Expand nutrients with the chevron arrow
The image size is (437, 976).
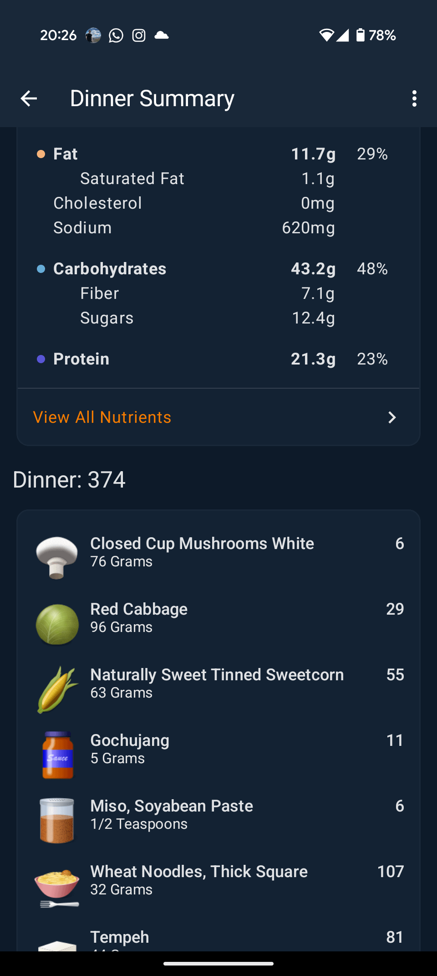pos(392,417)
